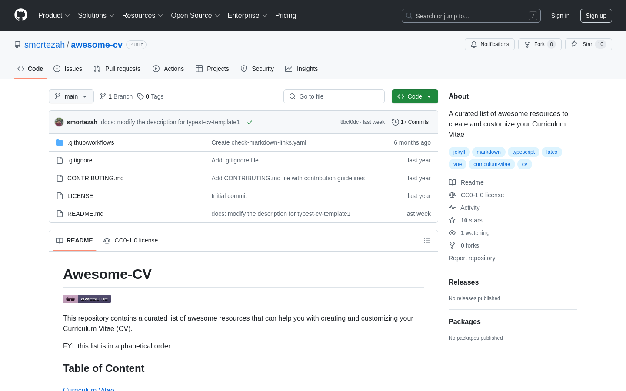Screen dimensions: 626x391
Task: Click the scale icon beside CC0-1.0 license sidebar
Action: 452,195
